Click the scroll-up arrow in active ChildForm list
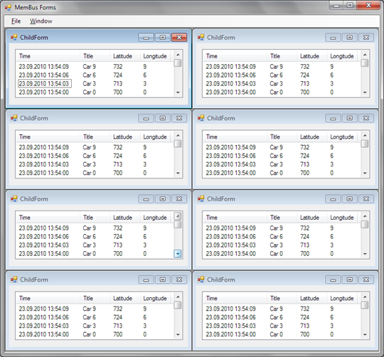Screen dimensions: 384x357 [x=178, y=55]
